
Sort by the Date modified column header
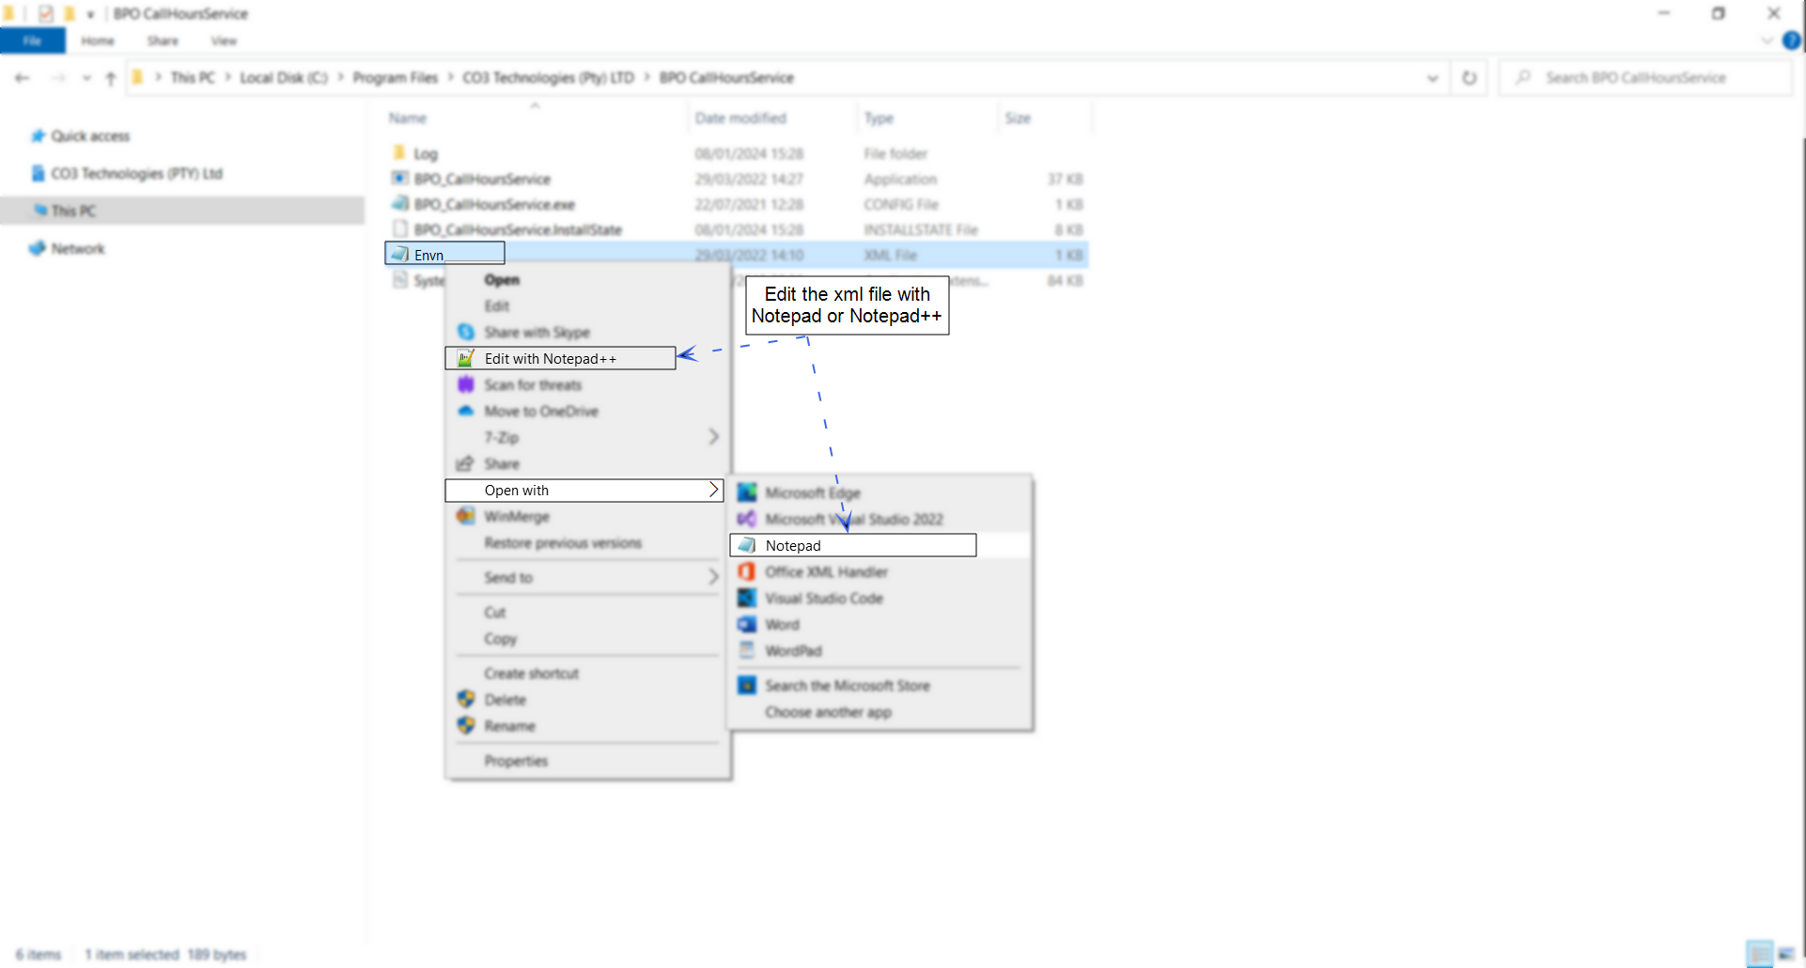tap(740, 117)
